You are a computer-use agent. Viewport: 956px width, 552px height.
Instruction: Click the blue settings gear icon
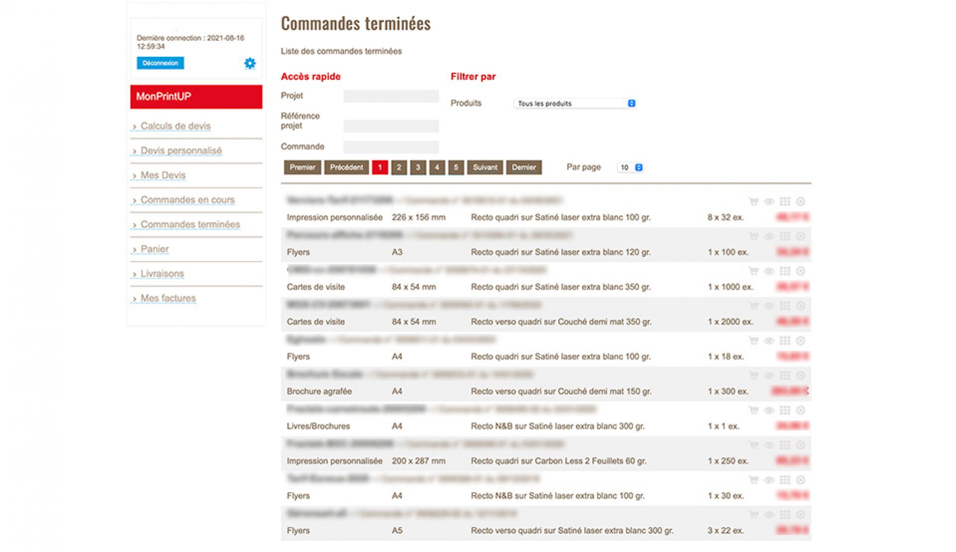[x=250, y=63]
